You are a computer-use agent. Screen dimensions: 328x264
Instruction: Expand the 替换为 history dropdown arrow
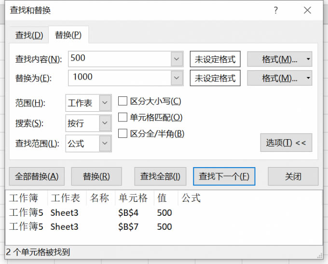coord(177,78)
